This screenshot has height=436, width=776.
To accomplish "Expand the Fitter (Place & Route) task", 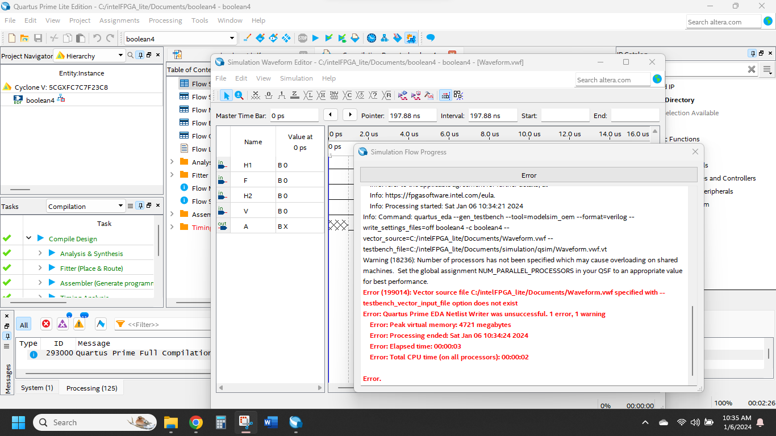I will pyautogui.click(x=40, y=268).
